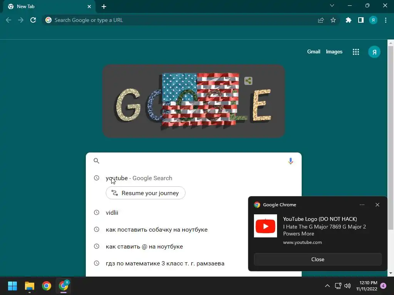Open Chrome taskbar icon with profile badge

click(x=63, y=286)
